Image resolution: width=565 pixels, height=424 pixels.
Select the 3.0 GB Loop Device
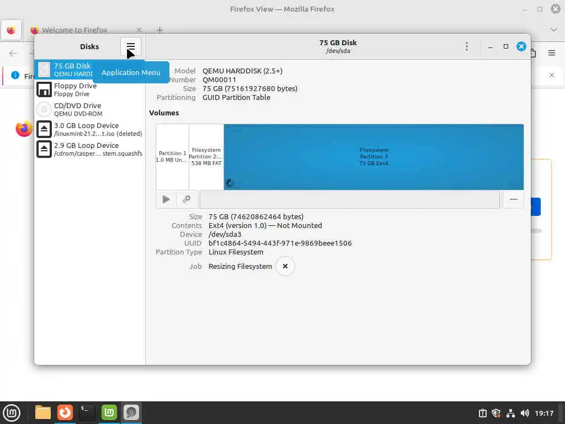89,129
